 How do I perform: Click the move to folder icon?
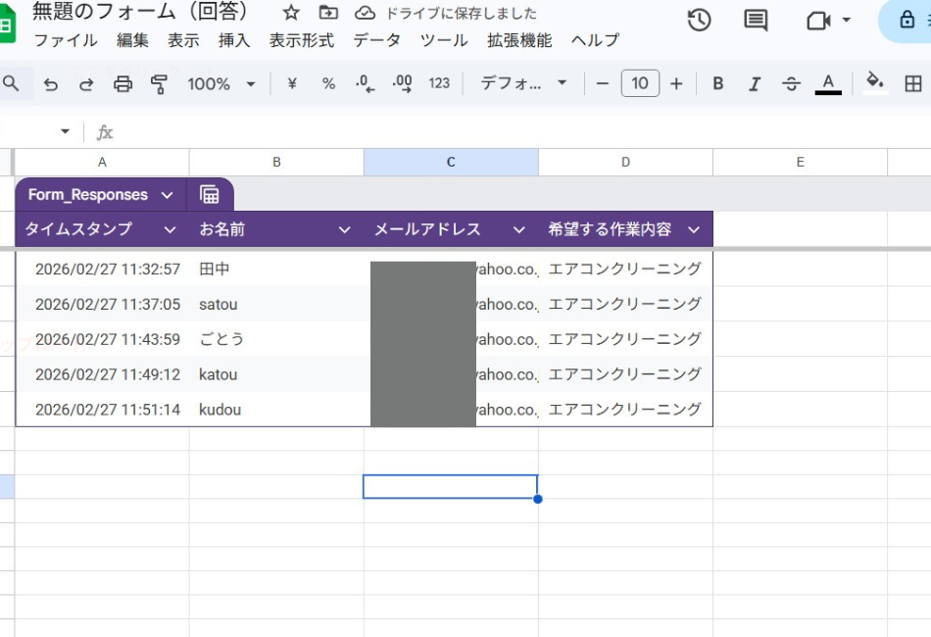(328, 13)
